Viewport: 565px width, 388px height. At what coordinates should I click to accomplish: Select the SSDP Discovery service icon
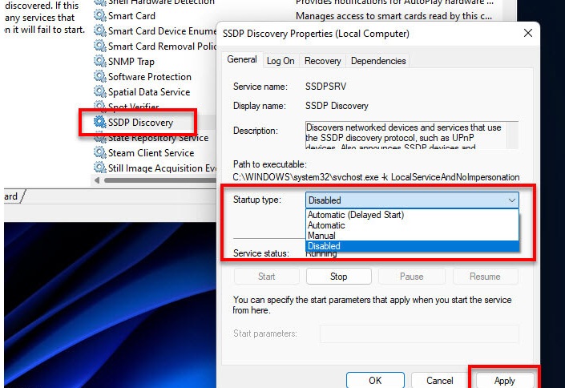tap(100, 123)
